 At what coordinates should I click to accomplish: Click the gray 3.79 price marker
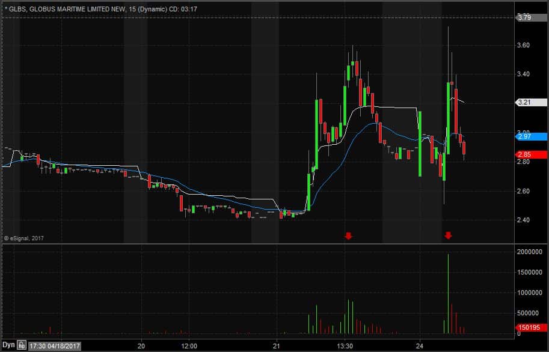click(x=531, y=17)
